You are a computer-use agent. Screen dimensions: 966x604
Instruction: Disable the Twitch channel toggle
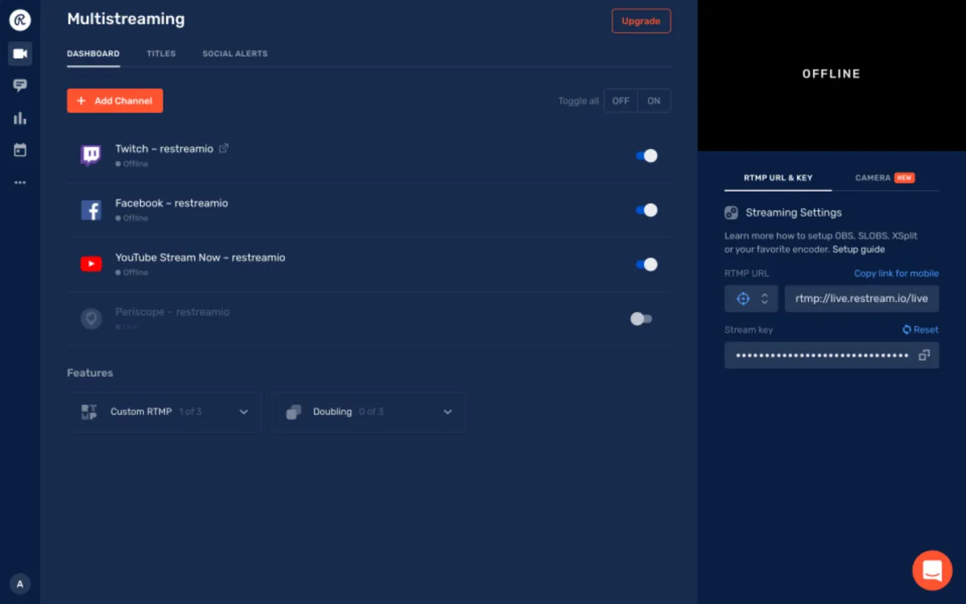(646, 155)
